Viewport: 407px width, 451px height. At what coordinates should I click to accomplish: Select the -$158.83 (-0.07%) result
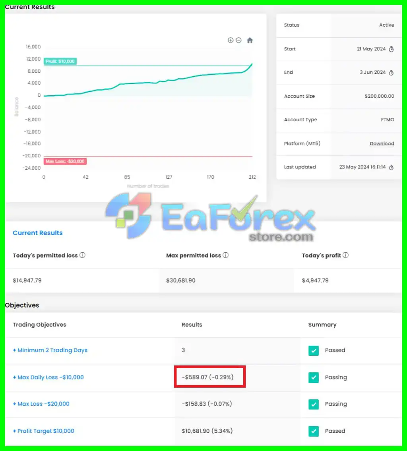(207, 404)
